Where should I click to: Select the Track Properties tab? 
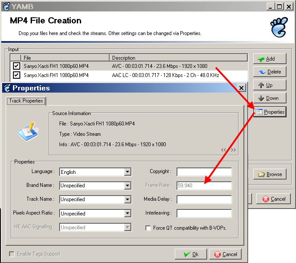(26, 101)
